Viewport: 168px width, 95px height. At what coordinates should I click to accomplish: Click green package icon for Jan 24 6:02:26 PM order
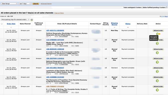pos(157,43)
